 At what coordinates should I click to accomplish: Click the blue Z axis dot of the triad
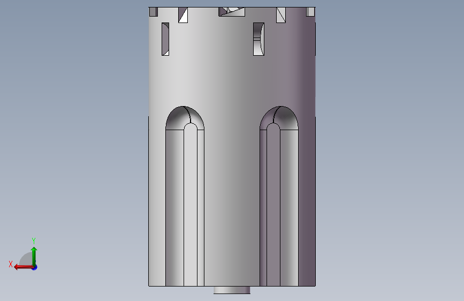click(x=35, y=268)
